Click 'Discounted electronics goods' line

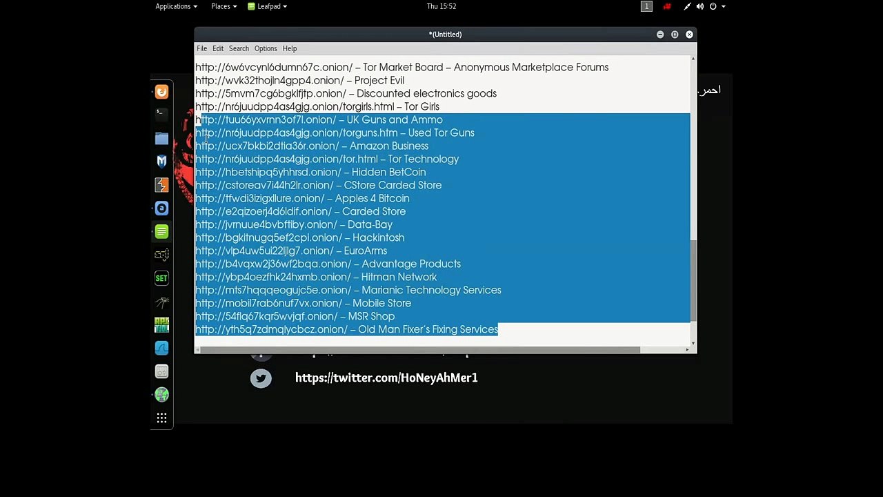click(x=346, y=93)
